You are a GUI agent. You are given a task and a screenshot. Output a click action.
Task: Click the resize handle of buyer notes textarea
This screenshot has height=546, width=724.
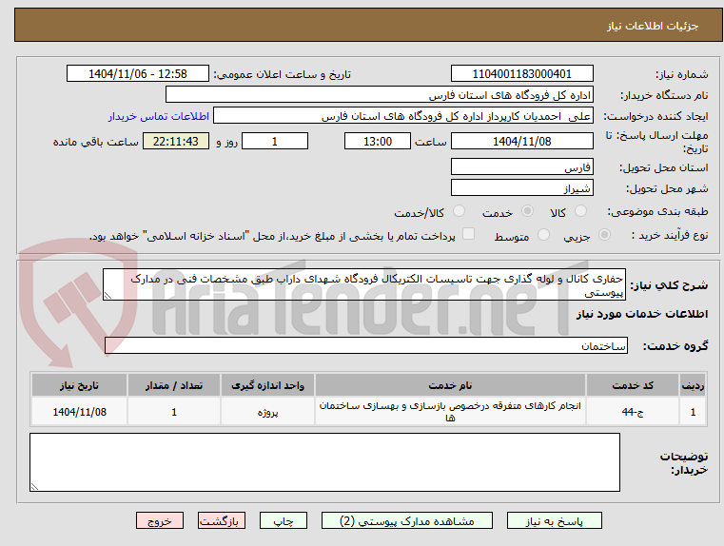point(34,486)
